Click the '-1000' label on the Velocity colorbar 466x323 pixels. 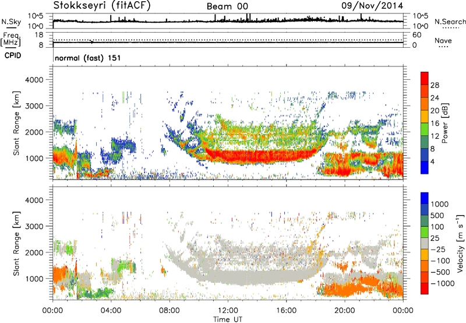442,283
